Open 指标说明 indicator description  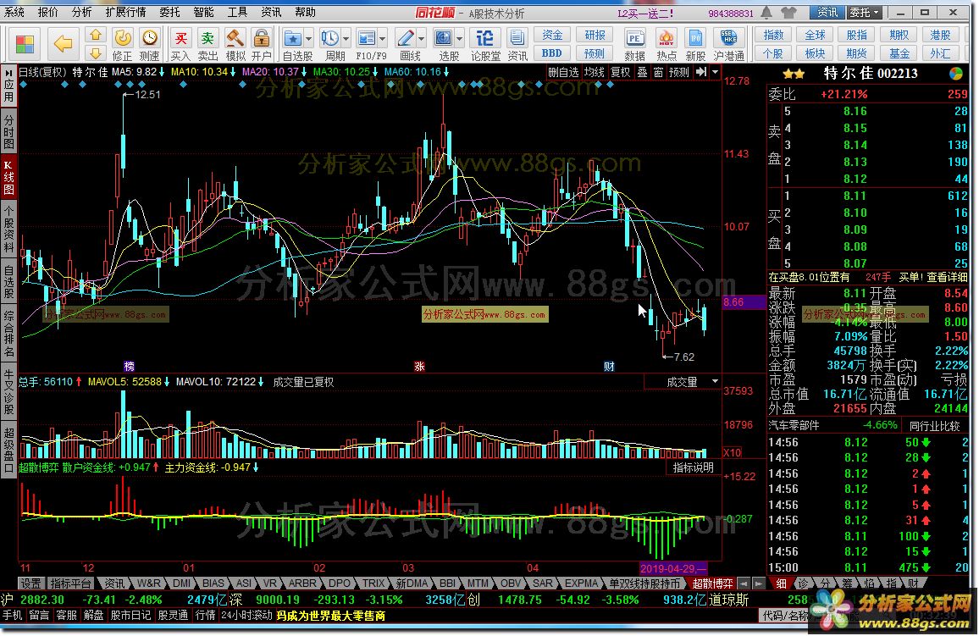(693, 467)
